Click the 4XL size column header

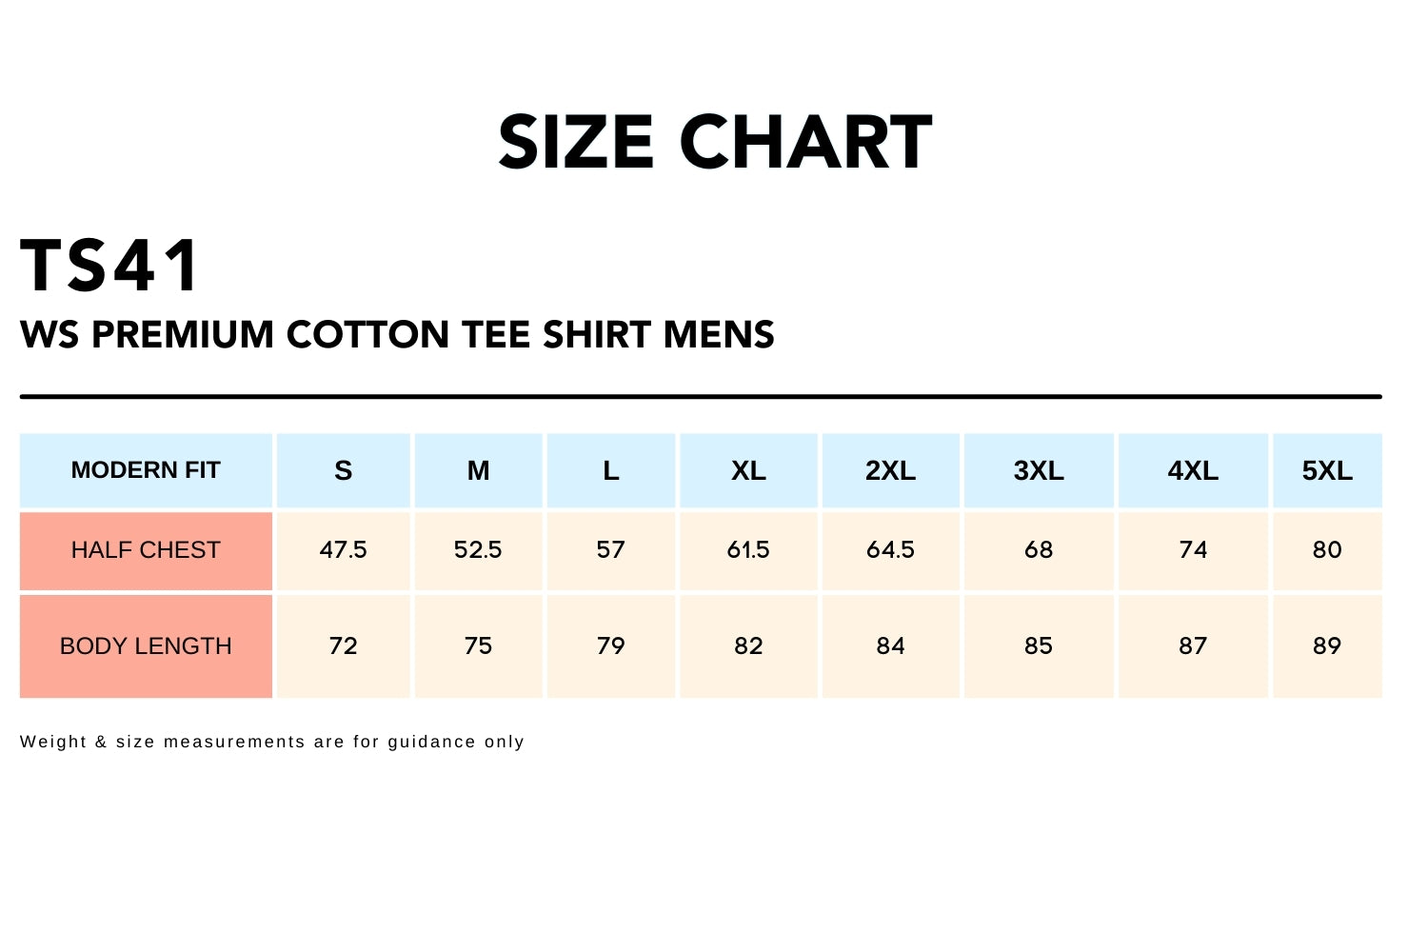click(1193, 470)
